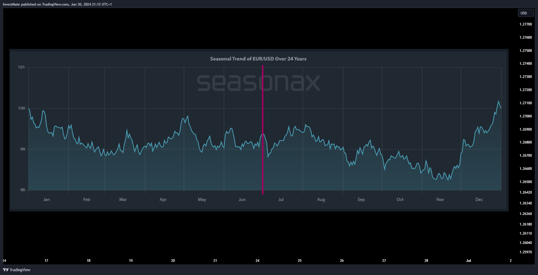Click date 18 on the bottom time axis
538x275 pixels.
click(x=89, y=261)
